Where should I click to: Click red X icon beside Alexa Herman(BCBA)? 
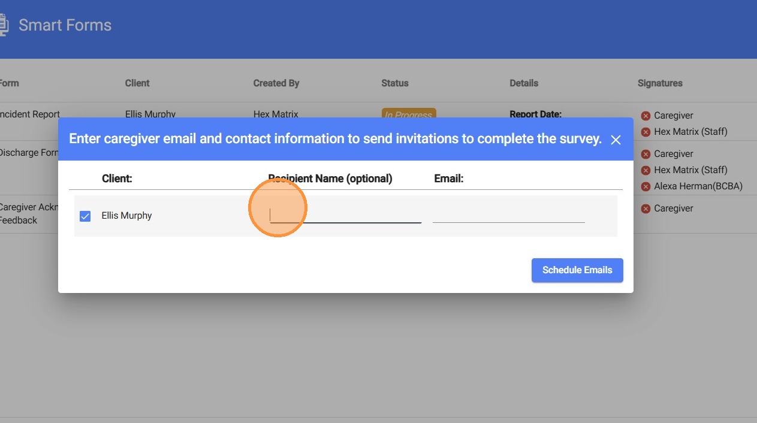646,186
